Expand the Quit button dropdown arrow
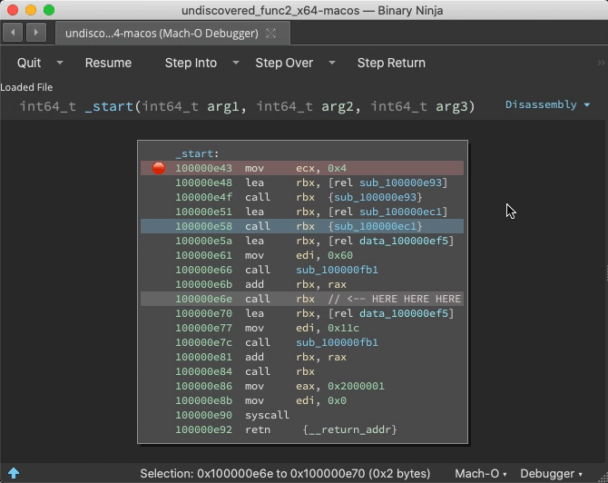Image resolution: width=608 pixels, height=483 pixels. pos(60,63)
